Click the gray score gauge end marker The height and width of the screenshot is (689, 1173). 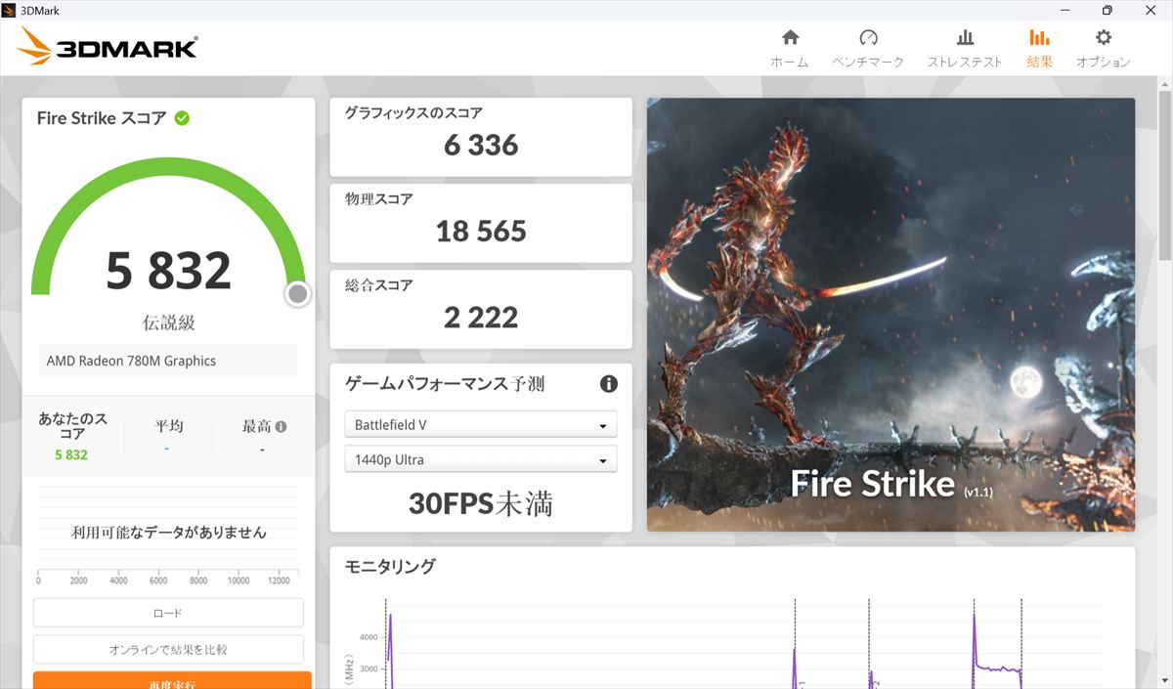(x=298, y=293)
